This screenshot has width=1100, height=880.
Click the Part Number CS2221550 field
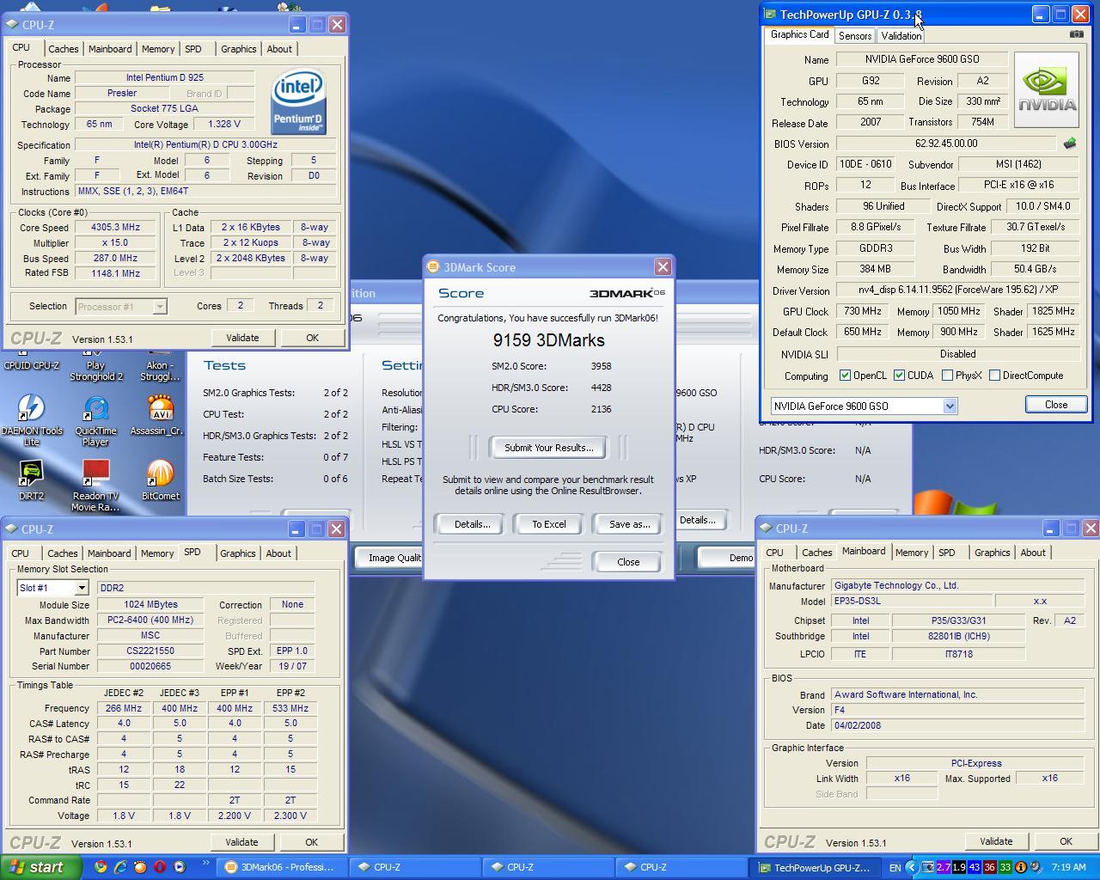pyautogui.click(x=150, y=651)
